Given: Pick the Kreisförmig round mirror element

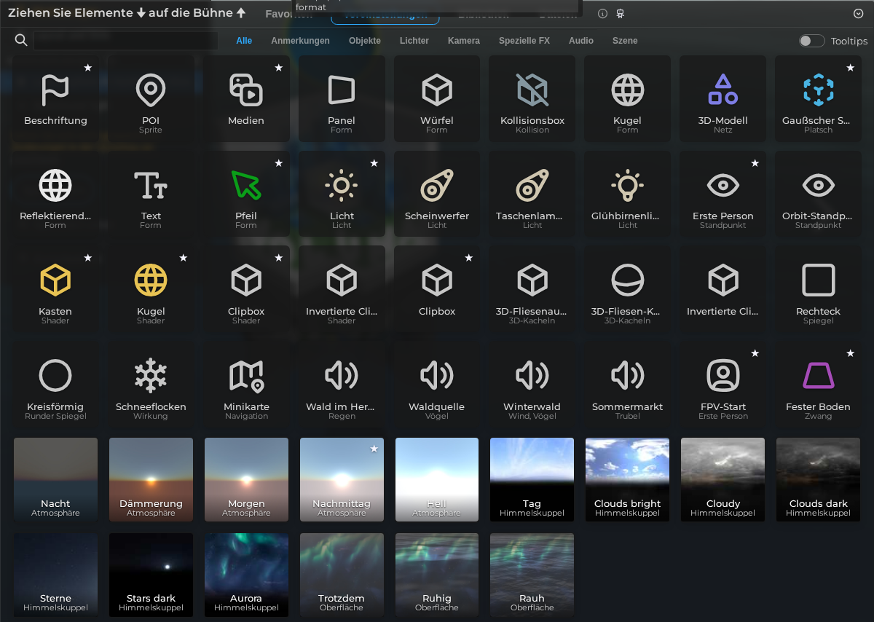Looking at the screenshot, I should click(55, 385).
